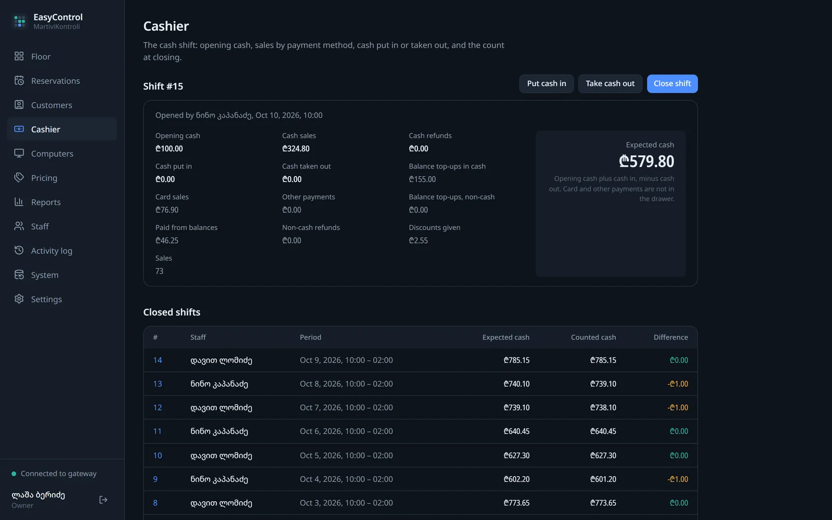Click the Cash sales value ₾324.80
This screenshot has width=832, height=520.
296,149
